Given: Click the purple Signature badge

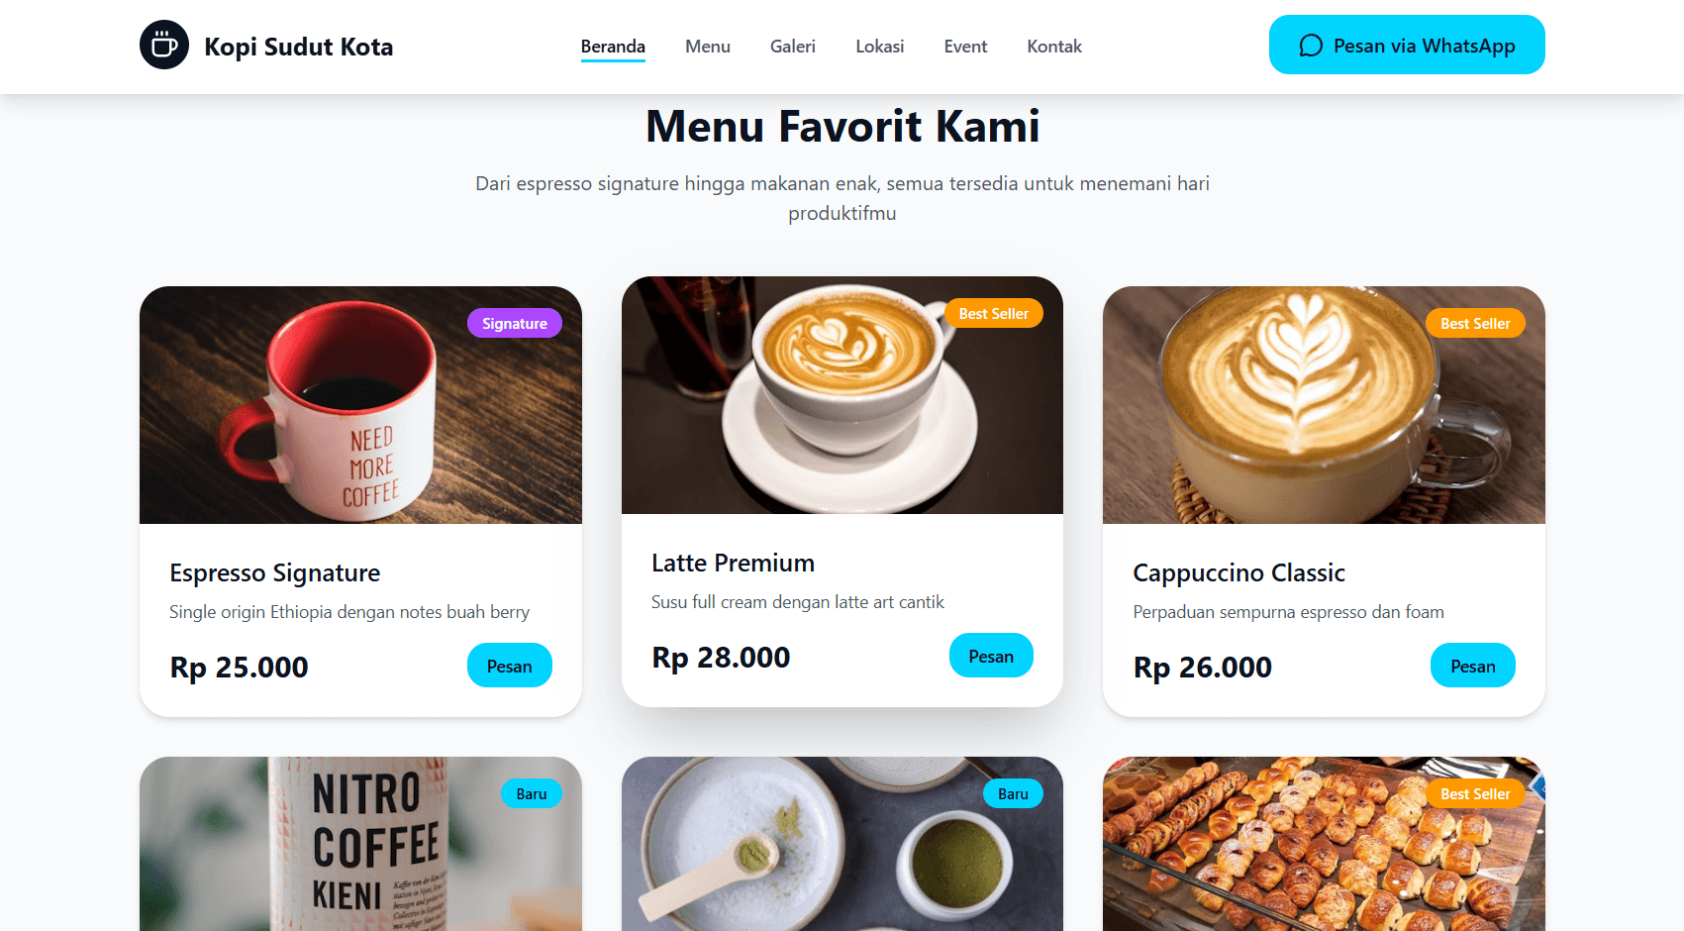Looking at the screenshot, I should coord(515,323).
